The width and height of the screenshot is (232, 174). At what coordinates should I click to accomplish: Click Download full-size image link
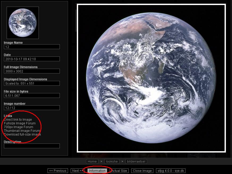click(22, 134)
